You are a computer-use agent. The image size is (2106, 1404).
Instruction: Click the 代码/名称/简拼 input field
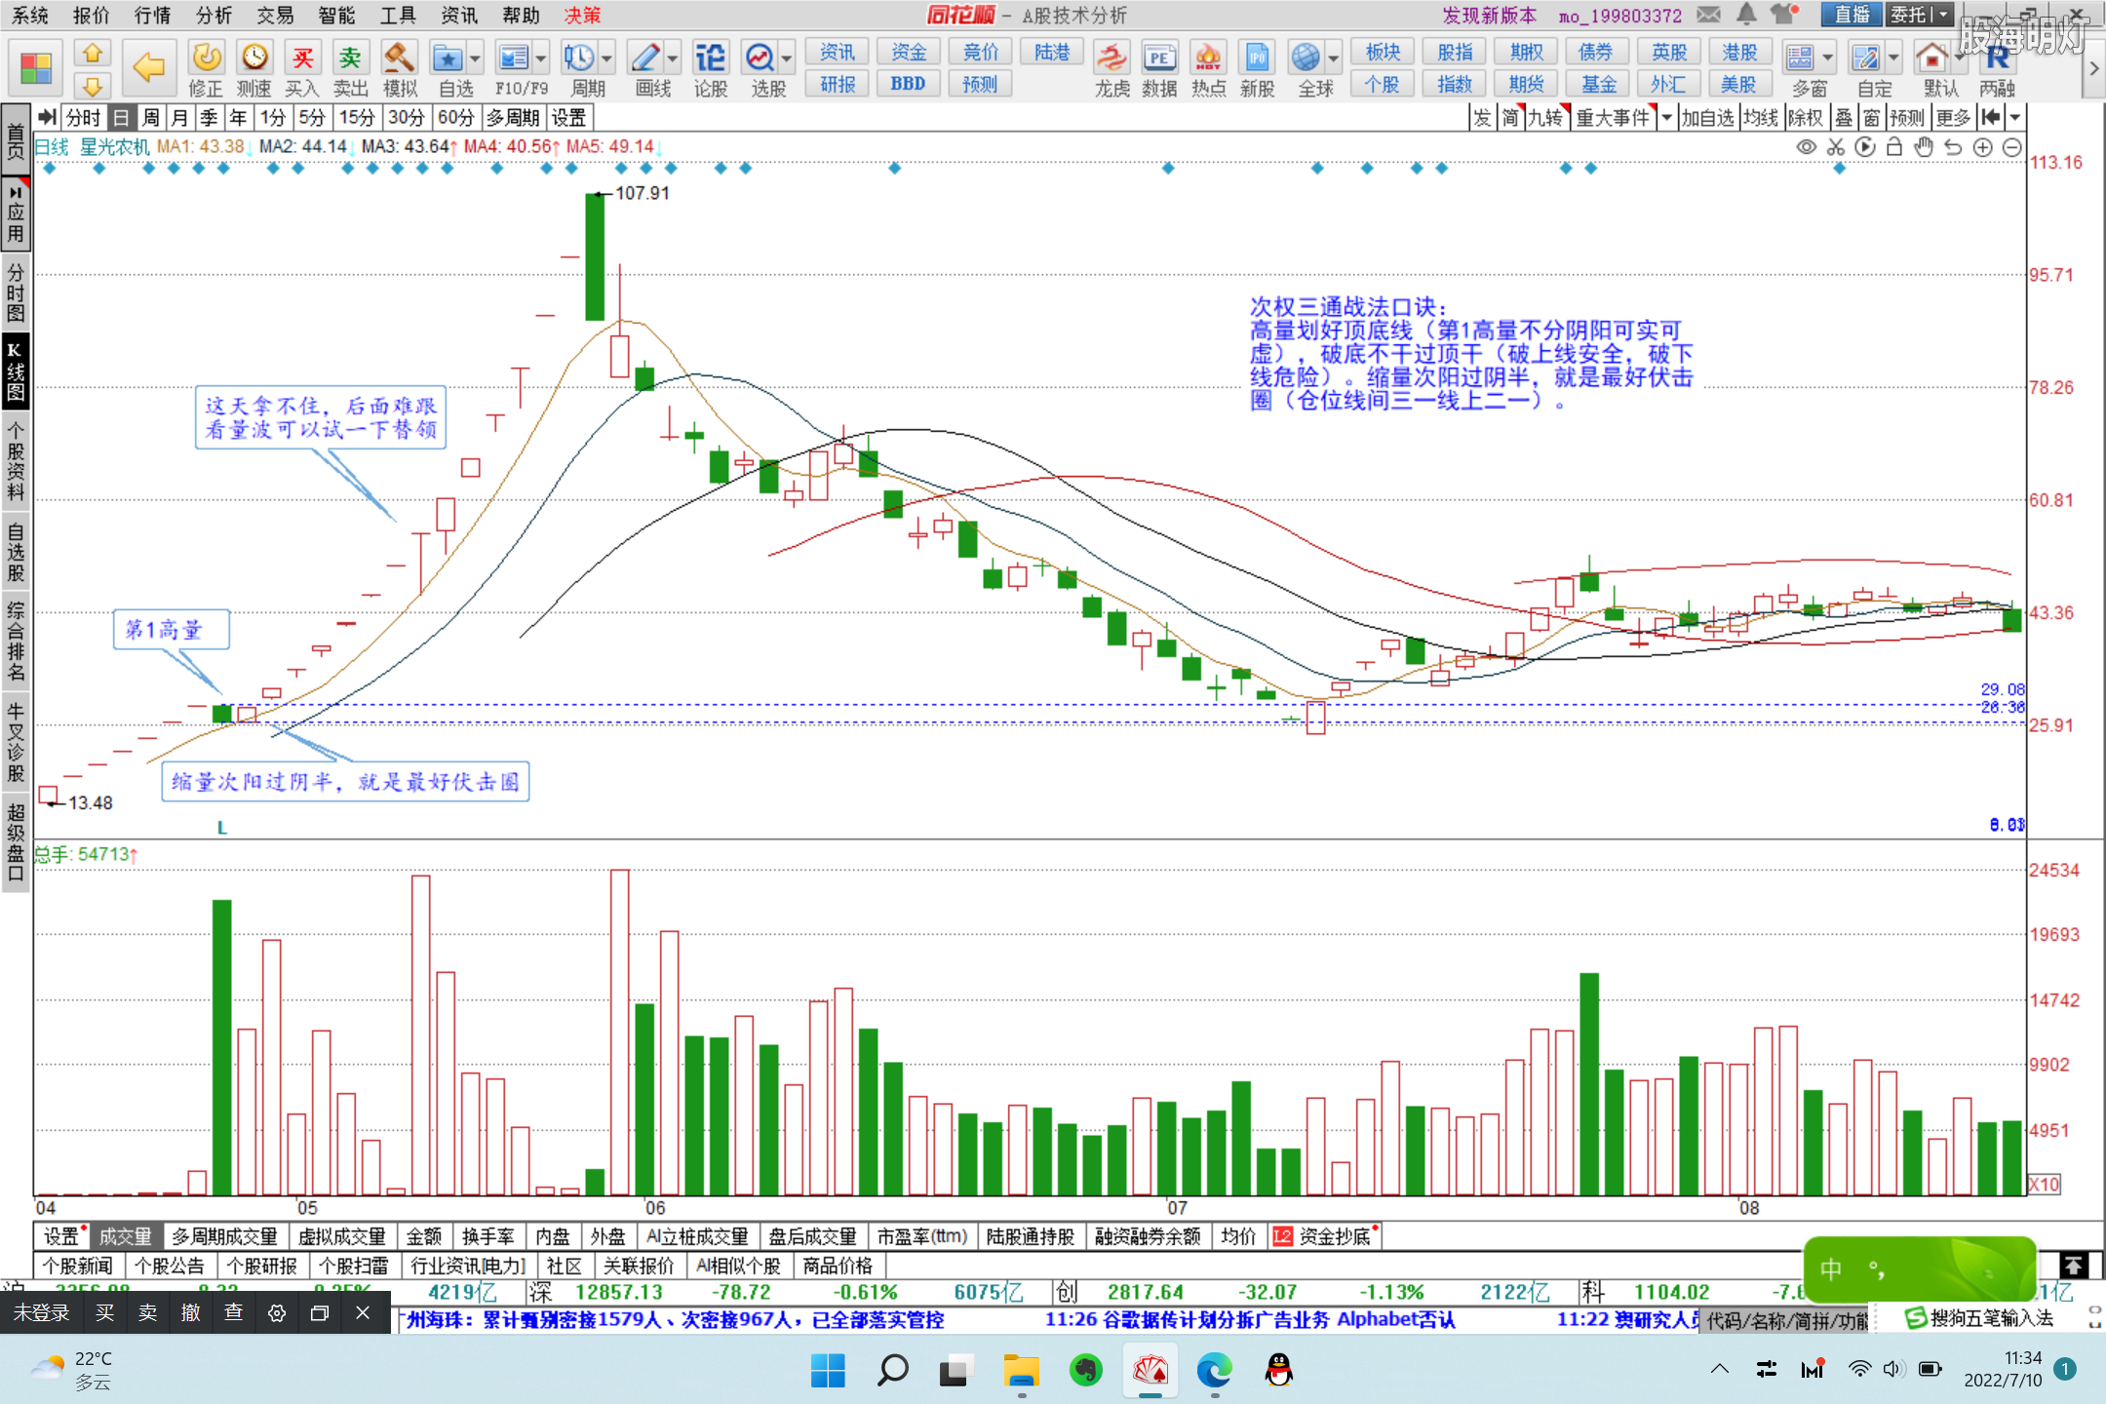1786,1320
